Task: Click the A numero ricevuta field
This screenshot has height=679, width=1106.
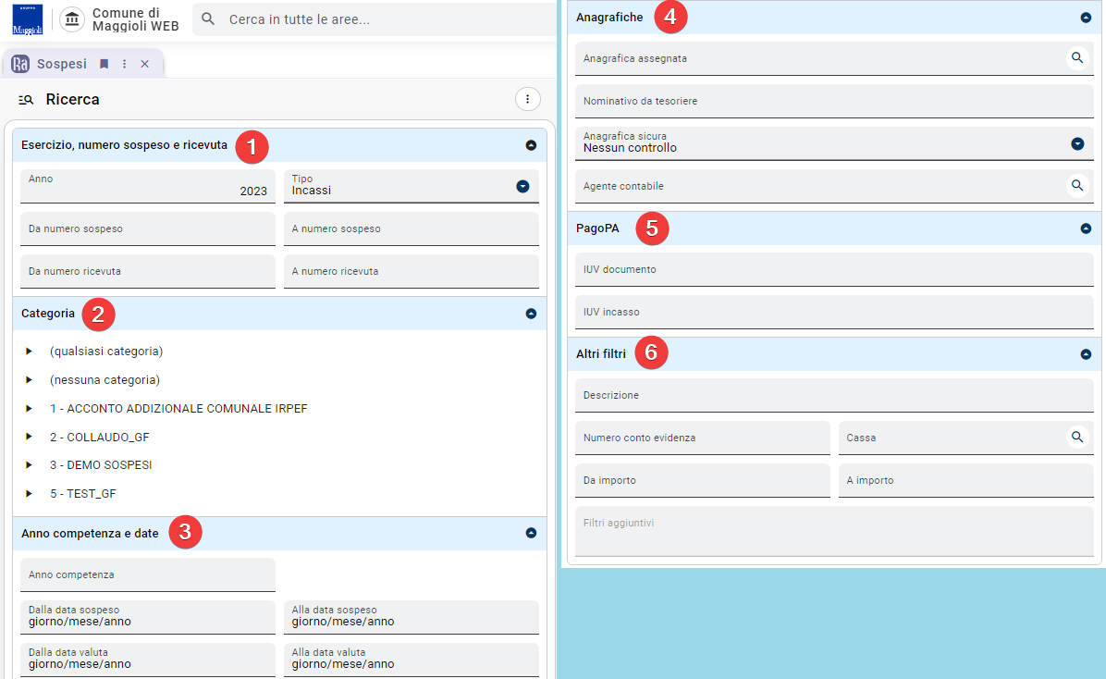Action: point(412,271)
